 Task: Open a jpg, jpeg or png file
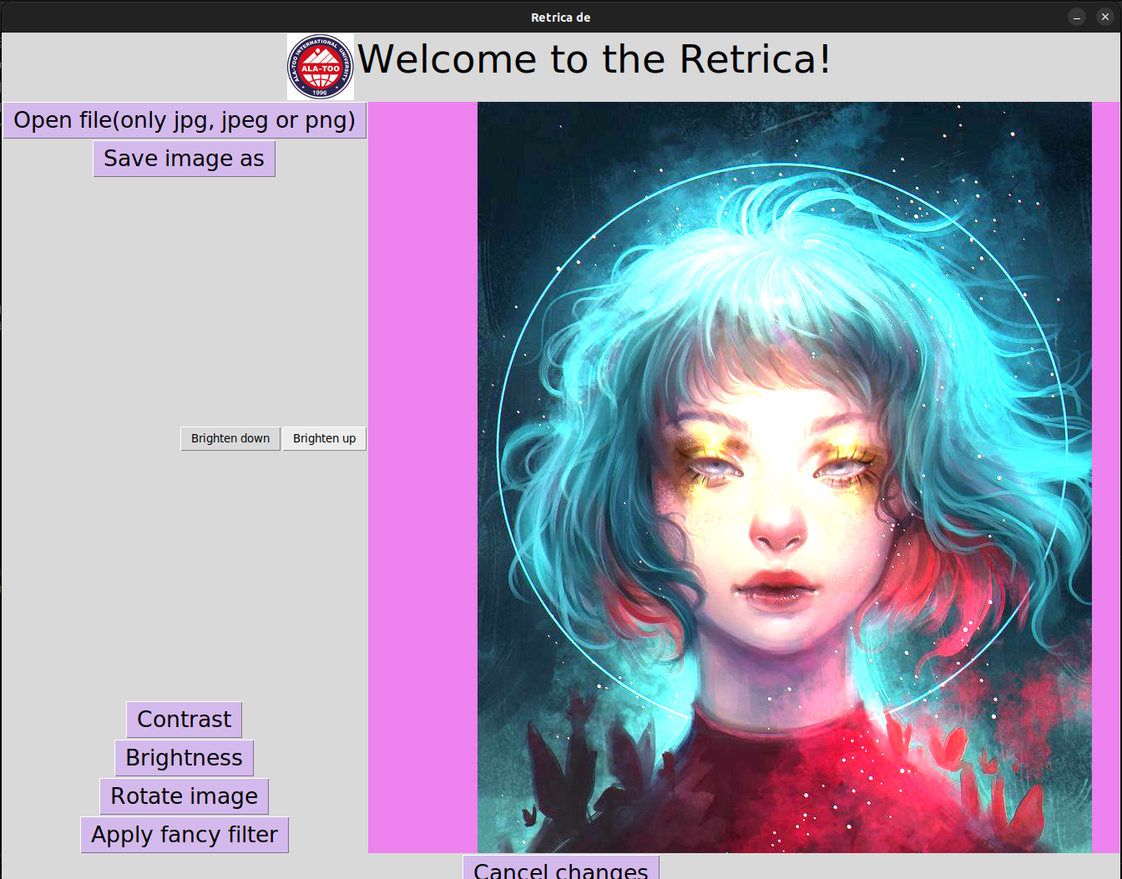(x=184, y=119)
